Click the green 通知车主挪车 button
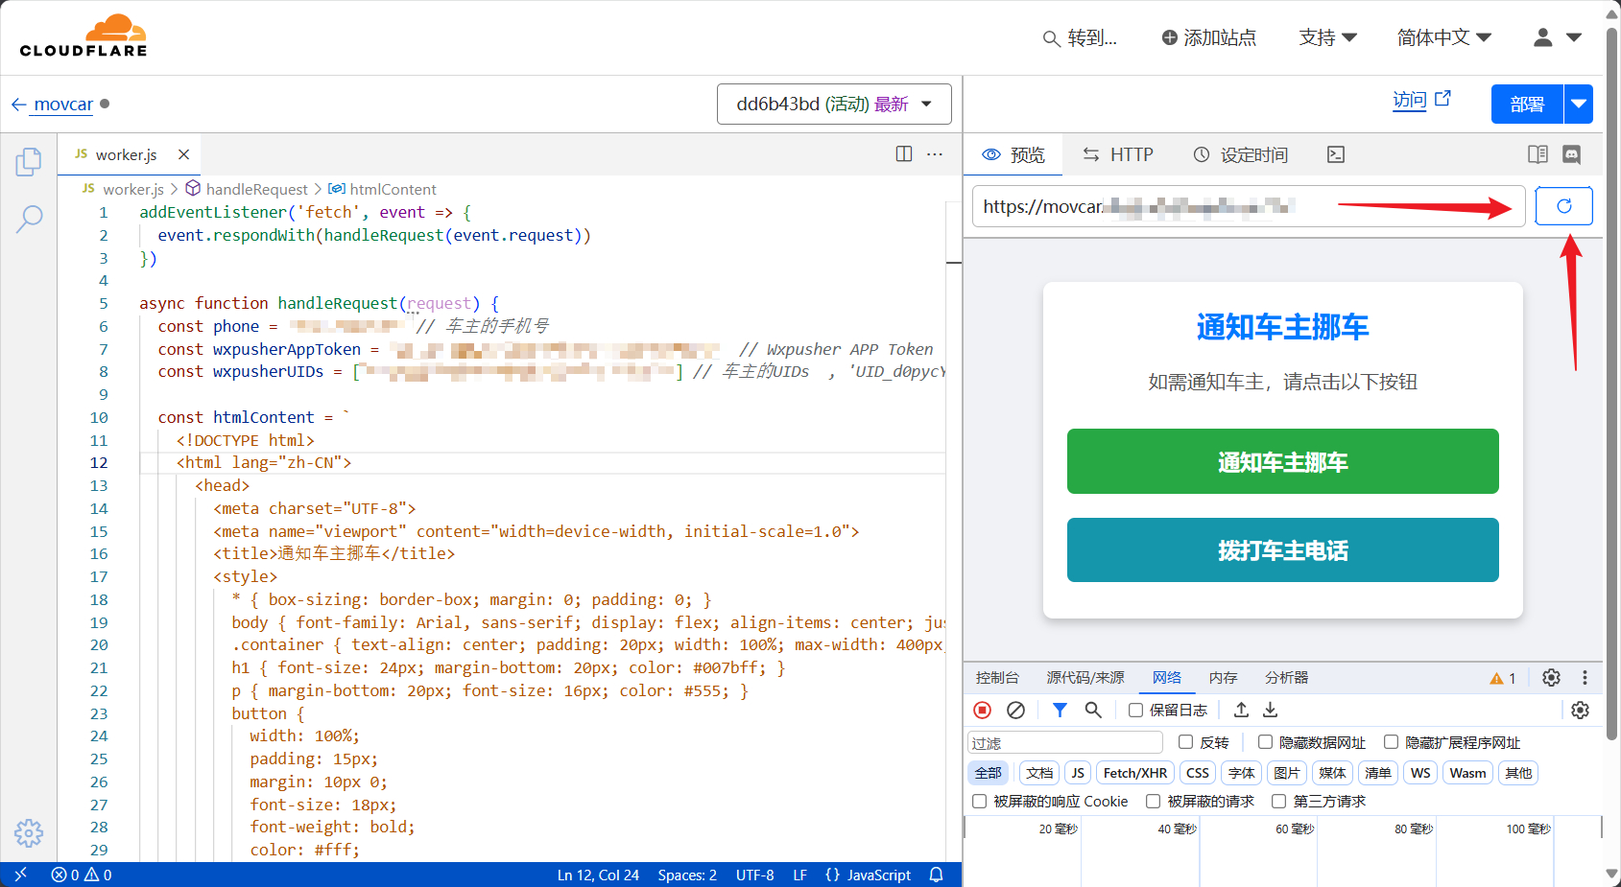 [1282, 461]
